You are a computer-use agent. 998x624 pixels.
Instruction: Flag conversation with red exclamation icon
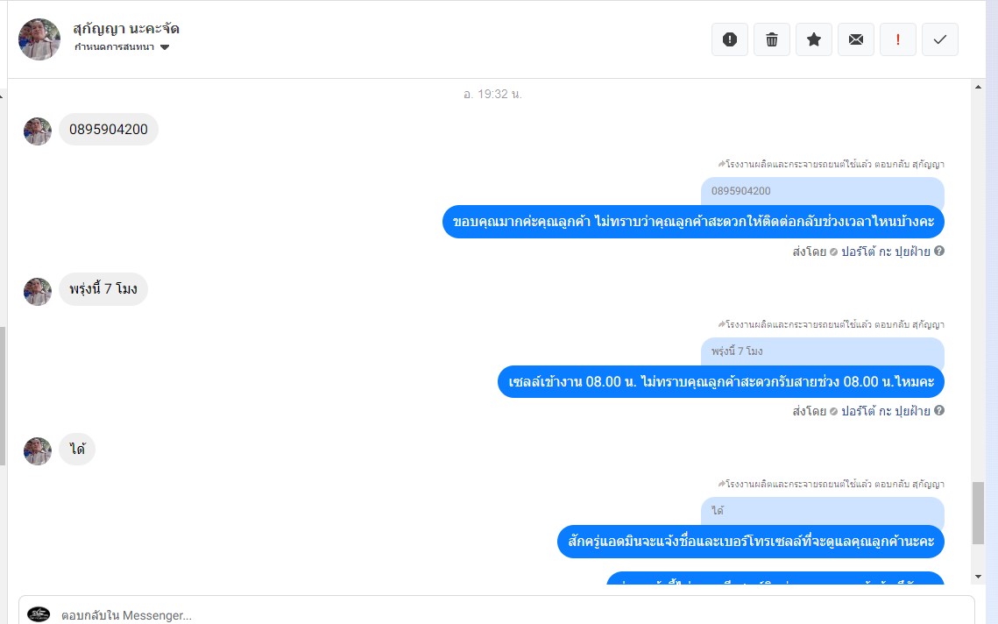(897, 39)
